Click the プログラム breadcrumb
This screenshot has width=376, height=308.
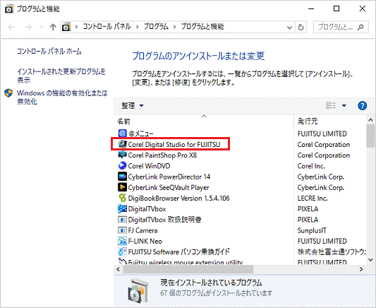[x=156, y=26]
